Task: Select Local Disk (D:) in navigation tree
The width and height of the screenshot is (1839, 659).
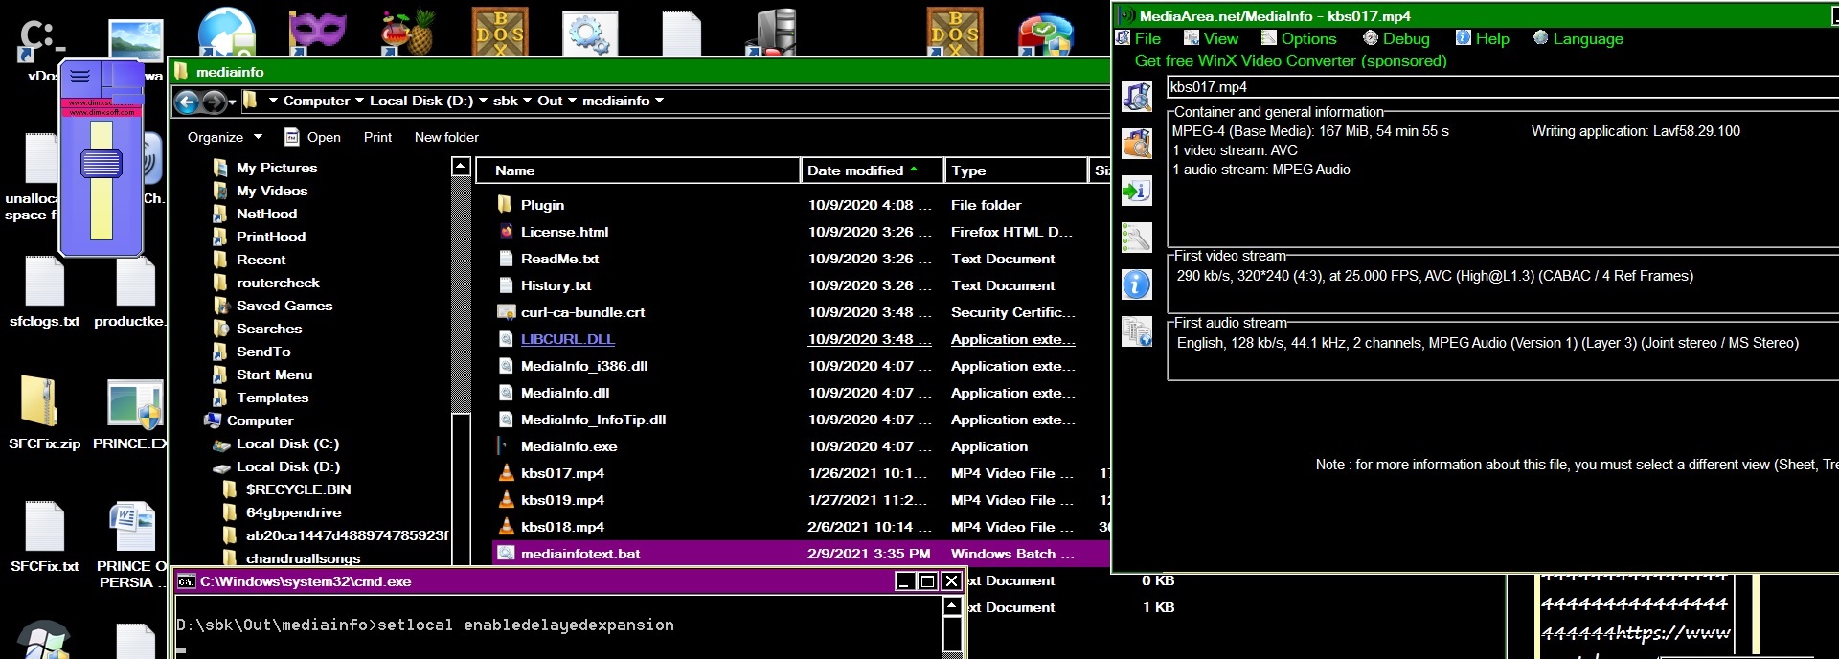Action: 287,466
